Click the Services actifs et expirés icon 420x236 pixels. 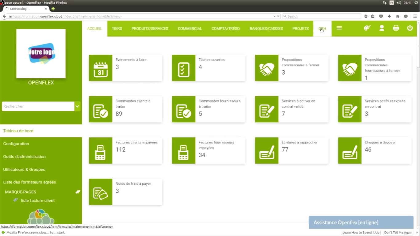(x=350, y=109)
